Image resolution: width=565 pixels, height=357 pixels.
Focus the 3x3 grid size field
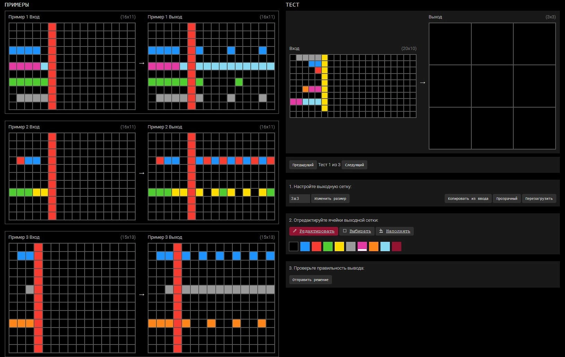point(299,198)
